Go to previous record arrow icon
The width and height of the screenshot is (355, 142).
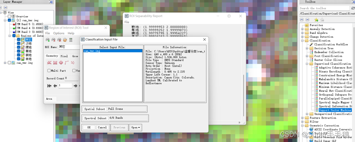[55, 86]
